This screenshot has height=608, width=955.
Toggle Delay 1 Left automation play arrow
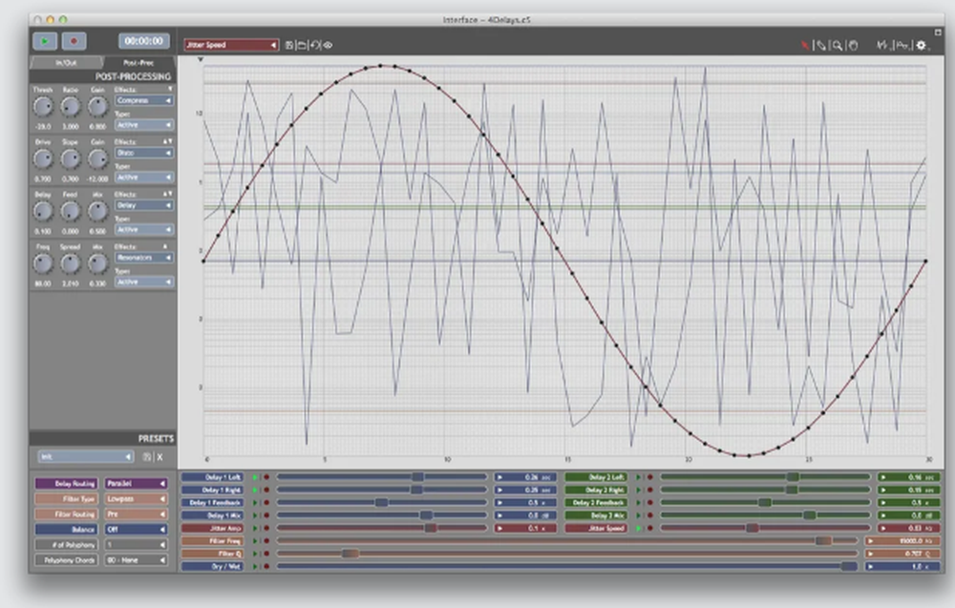(256, 477)
